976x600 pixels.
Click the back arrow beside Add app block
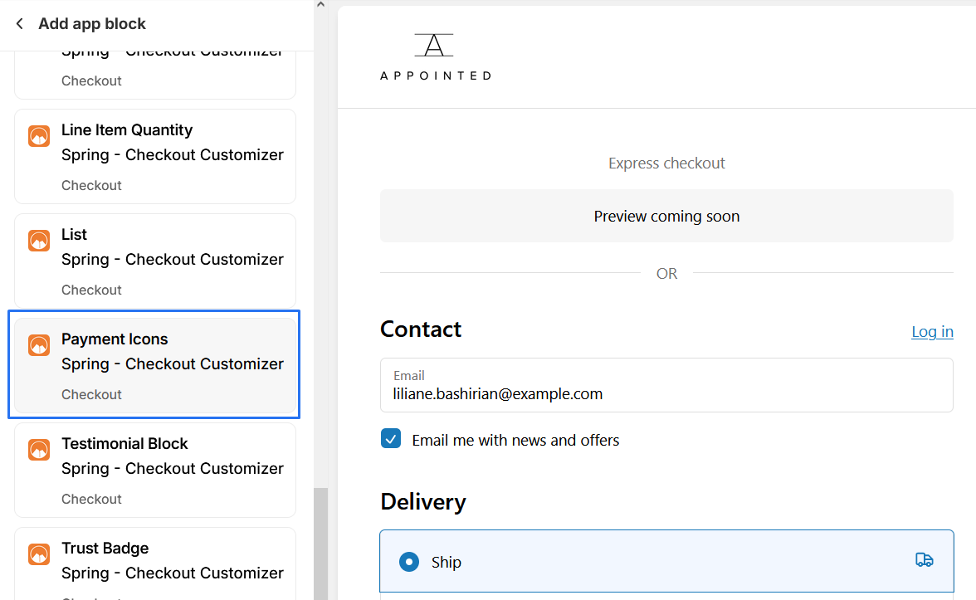(20, 24)
